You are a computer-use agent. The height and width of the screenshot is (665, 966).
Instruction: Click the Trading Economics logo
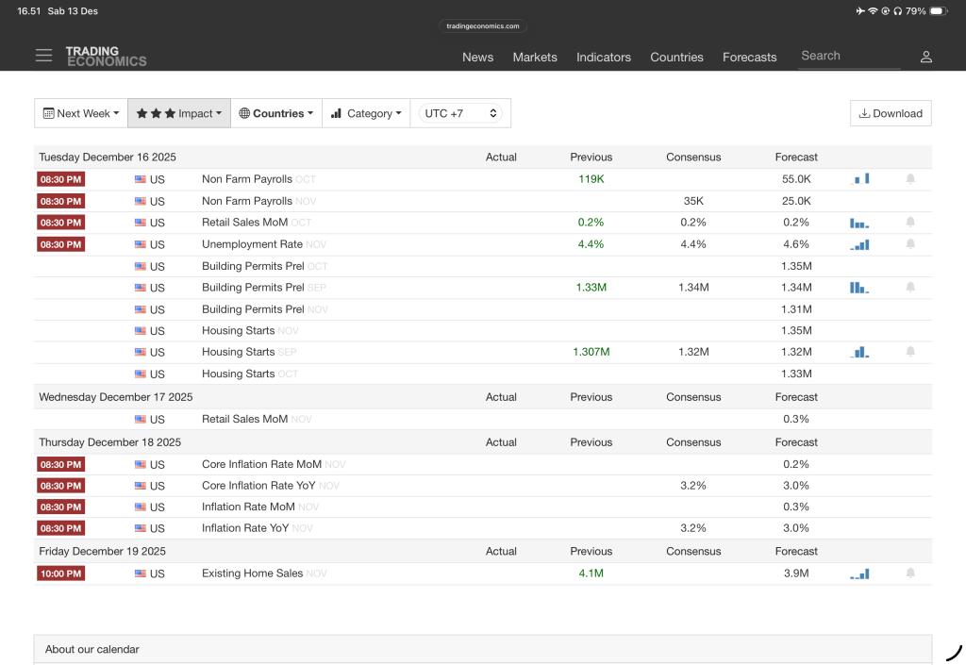click(106, 57)
